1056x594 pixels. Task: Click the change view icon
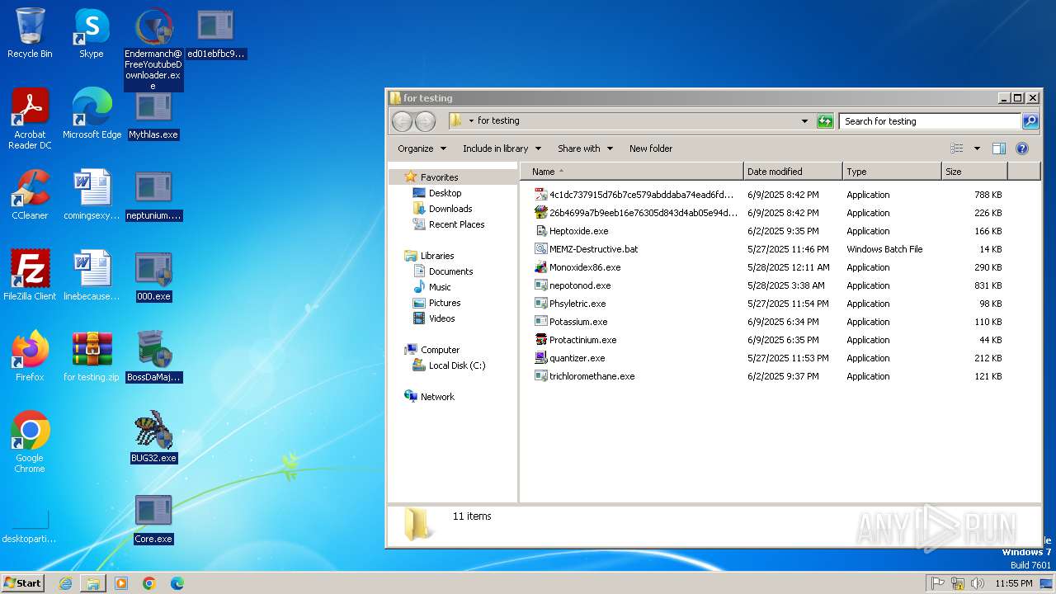click(957, 148)
